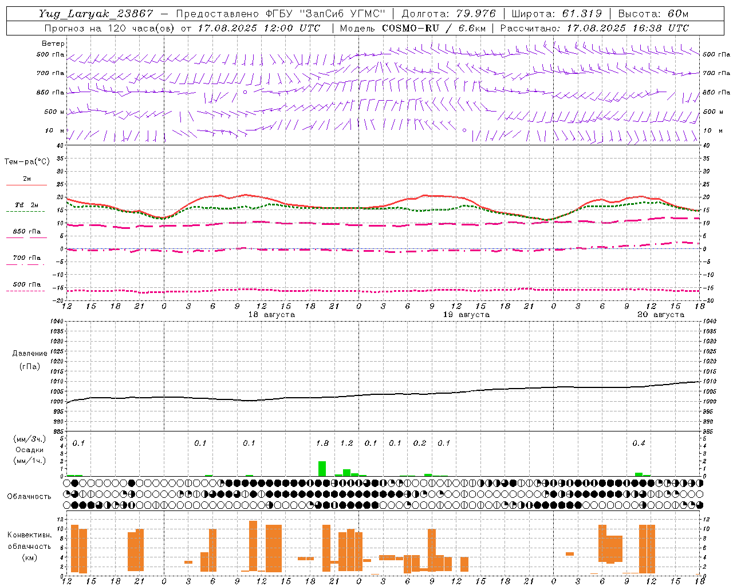Click the '20 августа' date label
Viewport: 733px width, 586px height.
[x=661, y=315]
